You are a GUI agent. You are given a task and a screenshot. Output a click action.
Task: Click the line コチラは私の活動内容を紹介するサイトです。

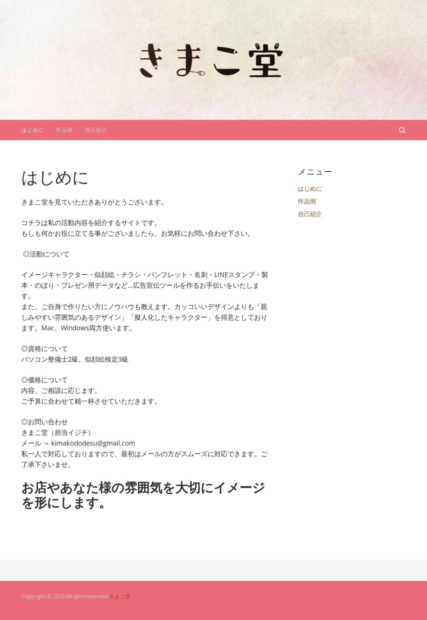[91, 223]
